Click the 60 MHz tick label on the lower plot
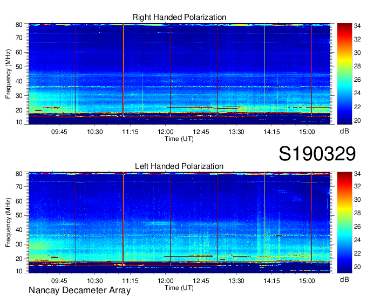 pos(19,201)
